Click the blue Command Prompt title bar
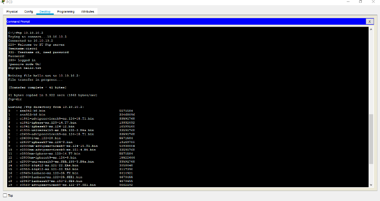 [x=185, y=21]
